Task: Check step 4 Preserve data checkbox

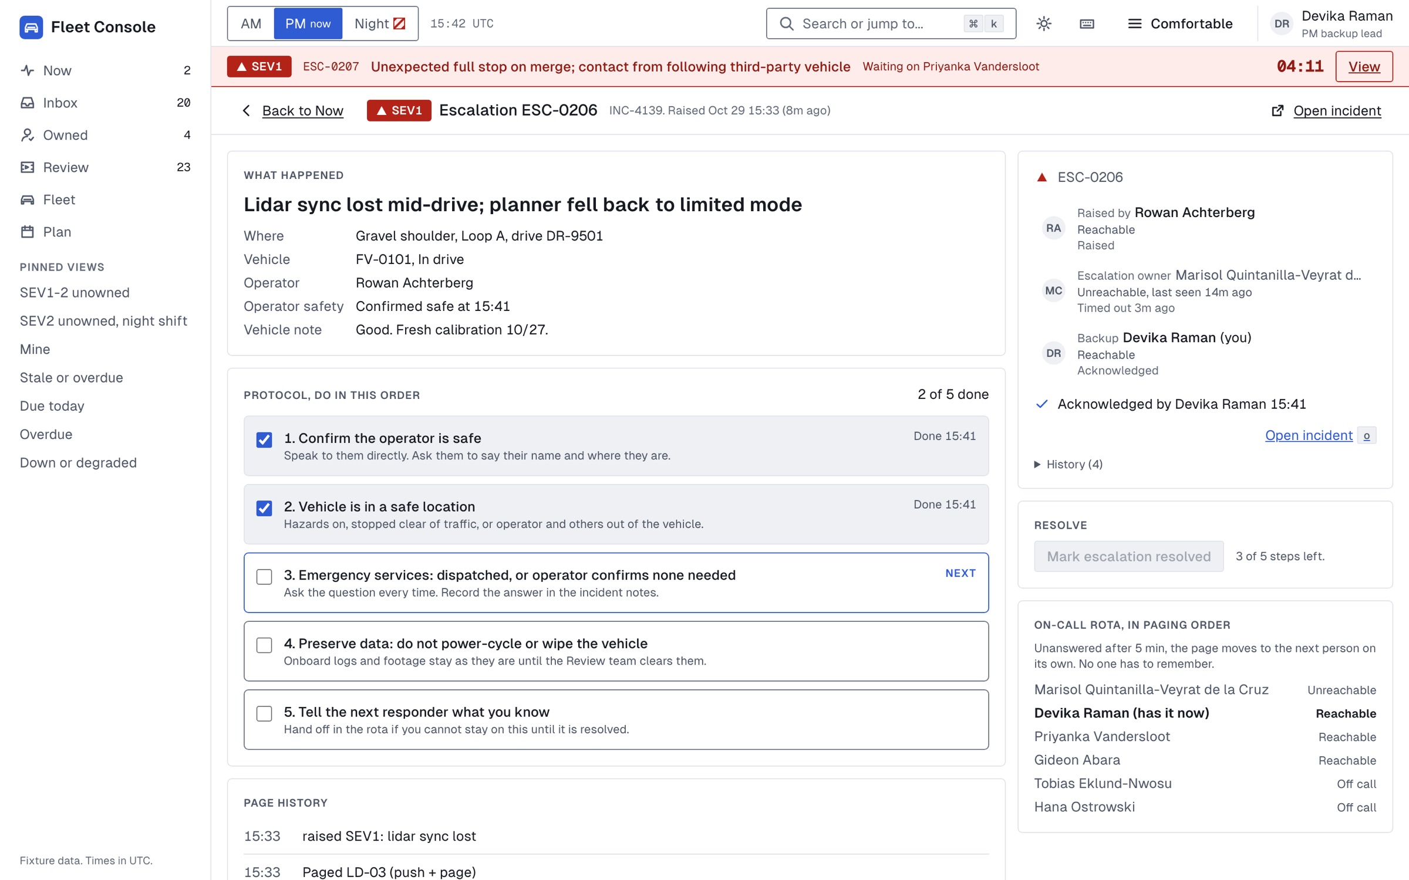Action: tap(264, 645)
